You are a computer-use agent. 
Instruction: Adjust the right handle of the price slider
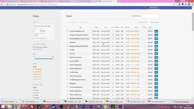pos(53,59)
